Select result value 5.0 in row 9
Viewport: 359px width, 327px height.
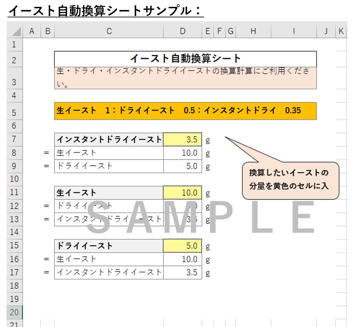pos(182,166)
